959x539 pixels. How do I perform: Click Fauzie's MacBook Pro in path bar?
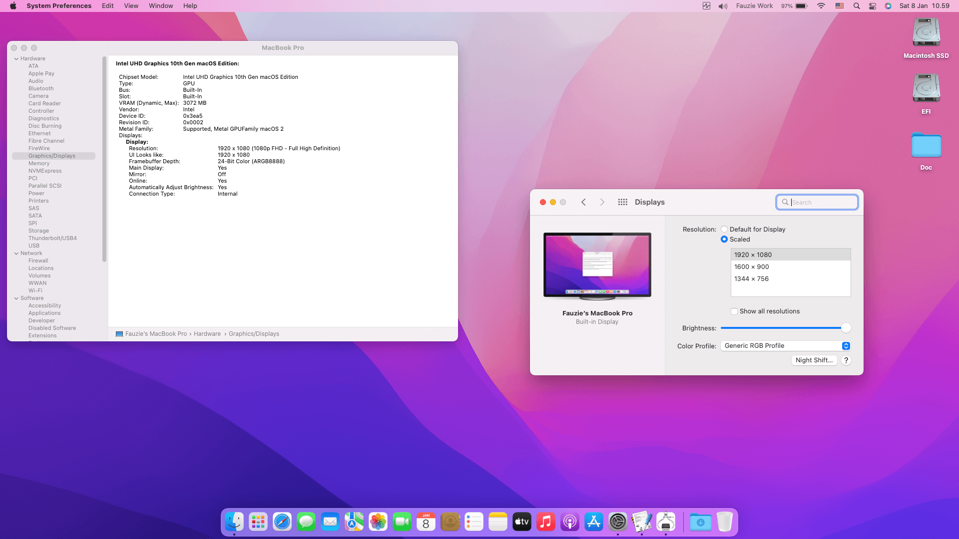[156, 334]
